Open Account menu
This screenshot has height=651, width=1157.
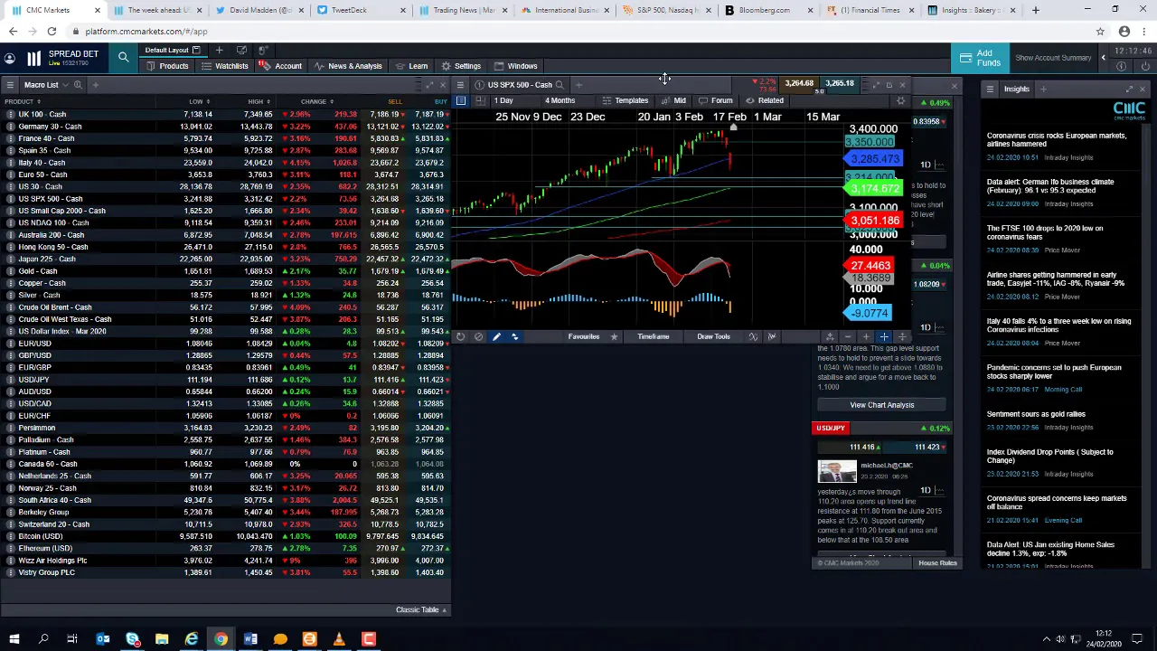point(281,66)
